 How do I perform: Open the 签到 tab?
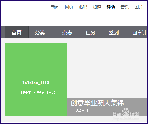[x=114, y=33]
